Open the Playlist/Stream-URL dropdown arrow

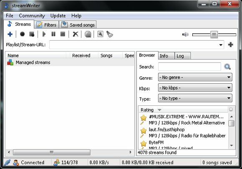[x=221, y=45]
